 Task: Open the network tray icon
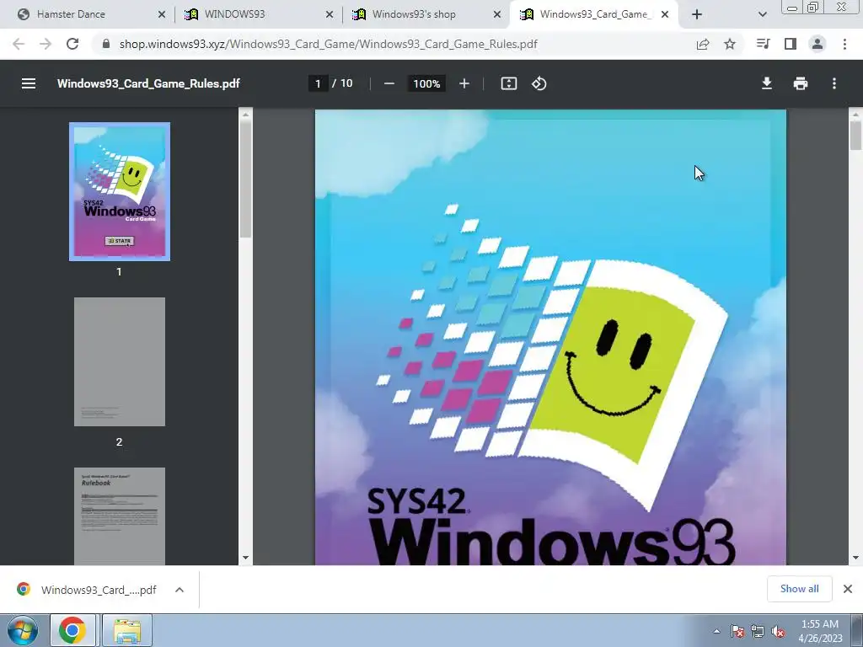point(758,631)
